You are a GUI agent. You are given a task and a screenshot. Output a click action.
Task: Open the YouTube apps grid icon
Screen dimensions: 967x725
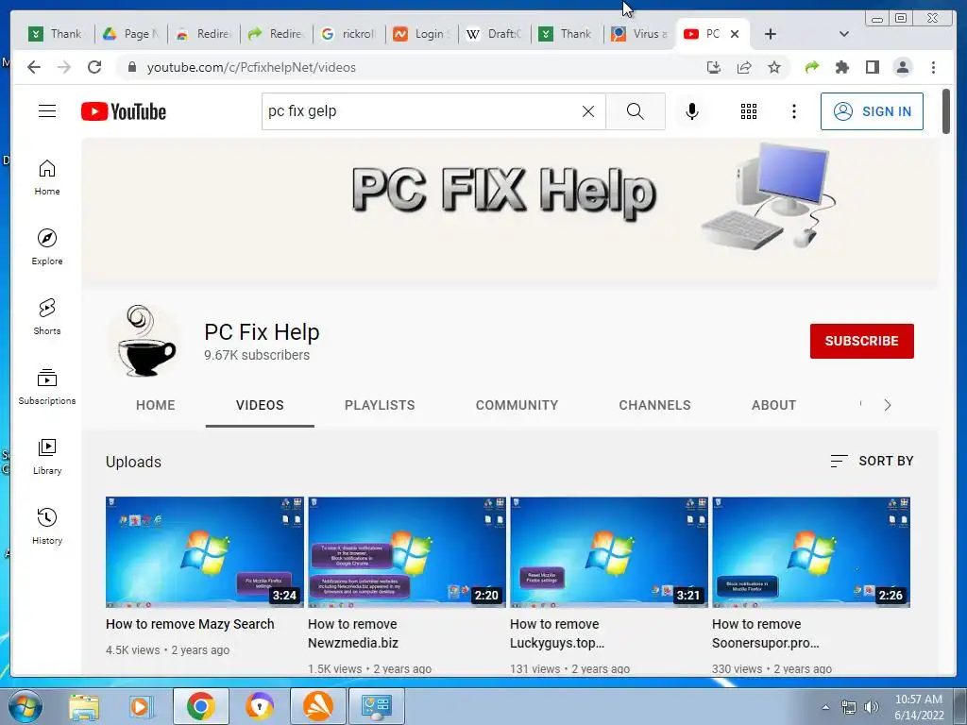pos(749,111)
